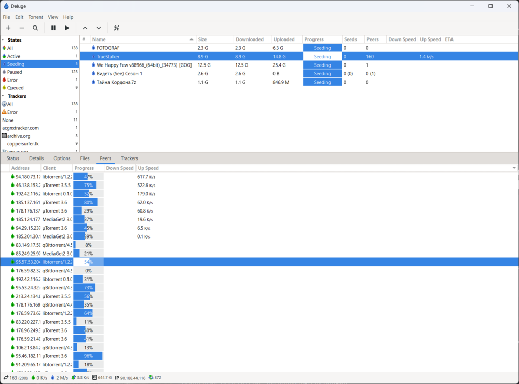This screenshot has height=384, width=519.
Task: Filter by Paused torrents in the sidebar
Action: tap(15, 72)
